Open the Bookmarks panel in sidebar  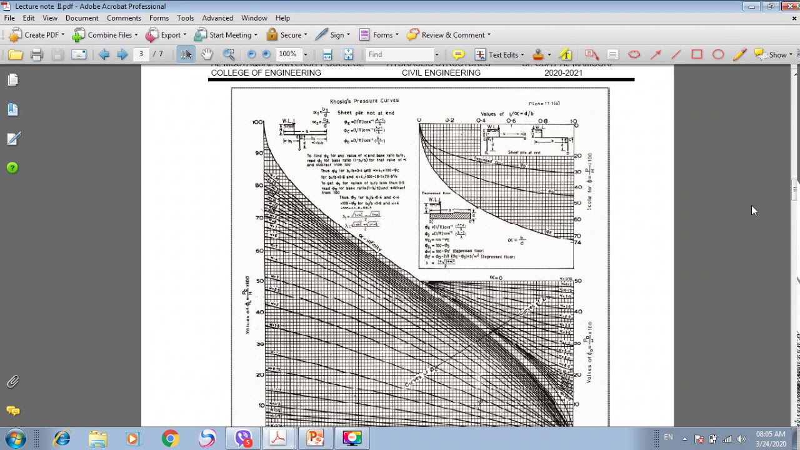pyautogui.click(x=12, y=109)
